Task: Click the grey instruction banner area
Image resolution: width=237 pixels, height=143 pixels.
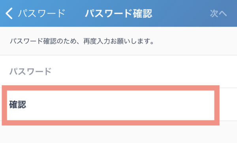Action: pyautogui.click(x=118, y=41)
